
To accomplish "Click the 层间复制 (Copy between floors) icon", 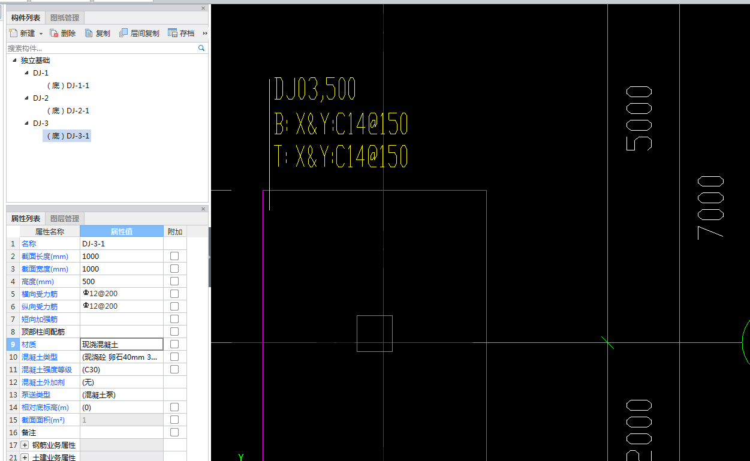I will click(x=124, y=34).
